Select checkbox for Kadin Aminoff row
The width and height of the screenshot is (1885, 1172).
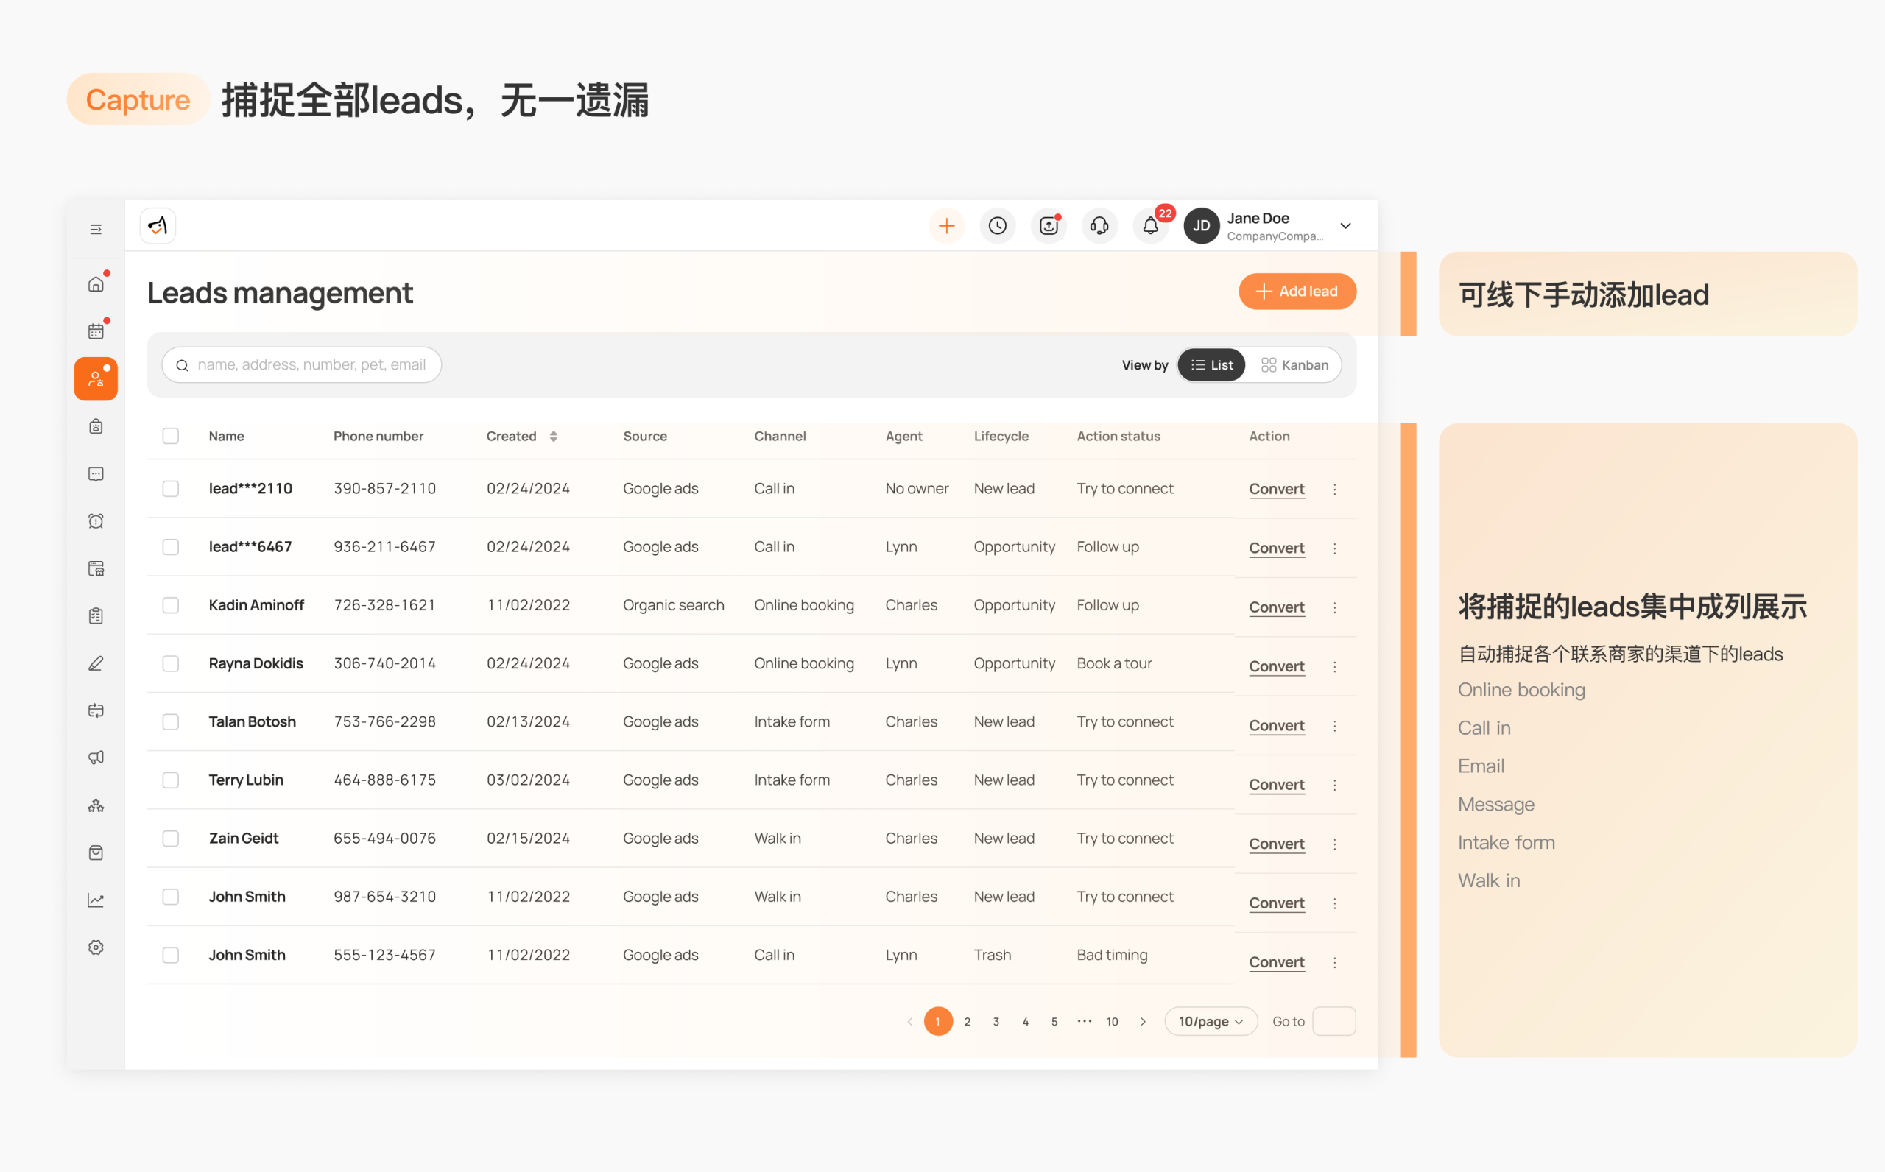click(x=171, y=604)
